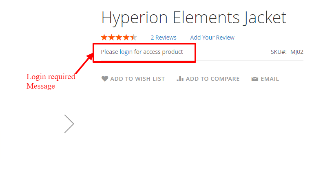
Task: Click the bar chart compare icon
Action: click(x=180, y=79)
